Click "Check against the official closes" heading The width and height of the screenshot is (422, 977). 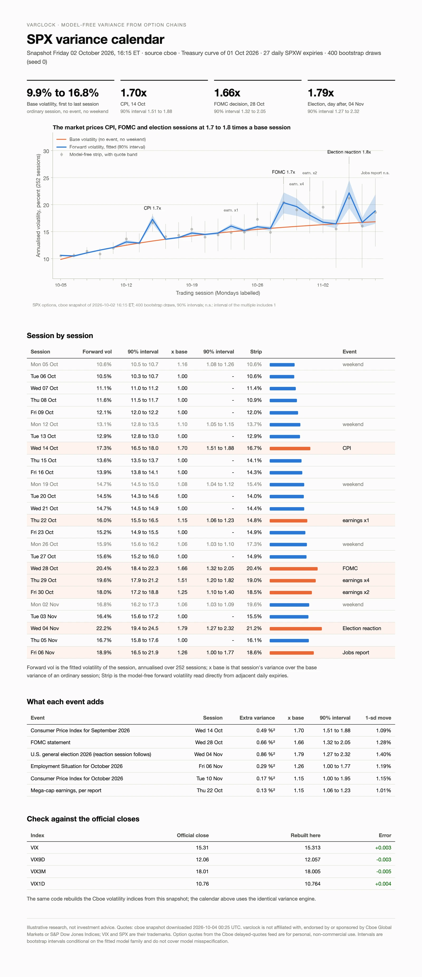[x=83, y=819]
